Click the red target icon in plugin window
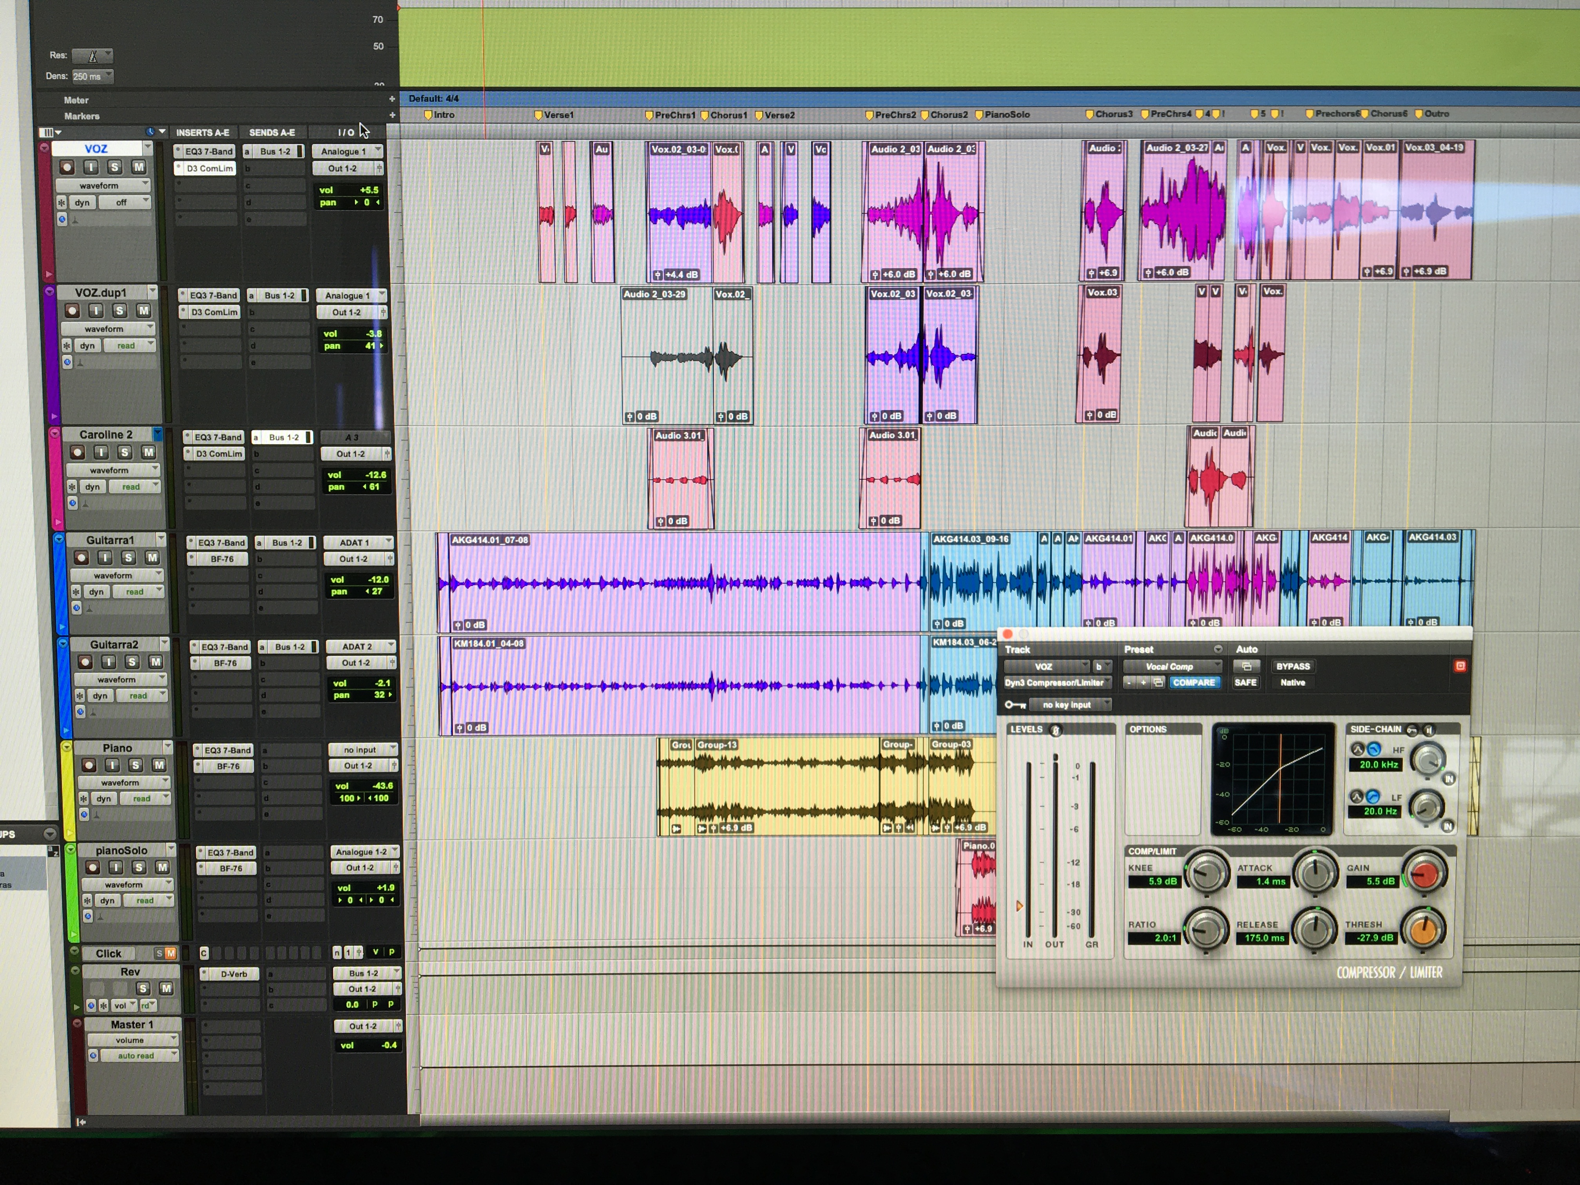The image size is (1580, 1185). tap(1460, 666)
